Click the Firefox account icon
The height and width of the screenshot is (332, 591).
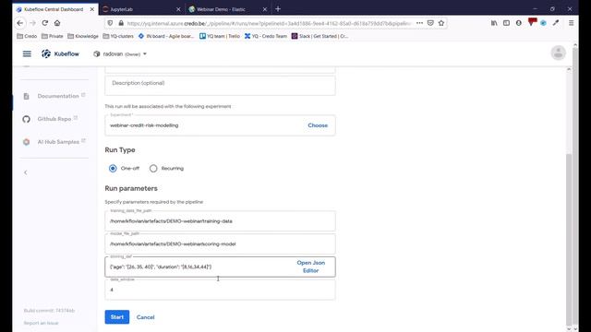(x=519, y=23)
